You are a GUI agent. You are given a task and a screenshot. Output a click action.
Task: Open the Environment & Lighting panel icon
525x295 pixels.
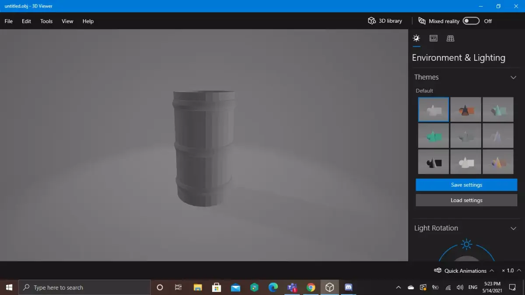click(416, 38)
